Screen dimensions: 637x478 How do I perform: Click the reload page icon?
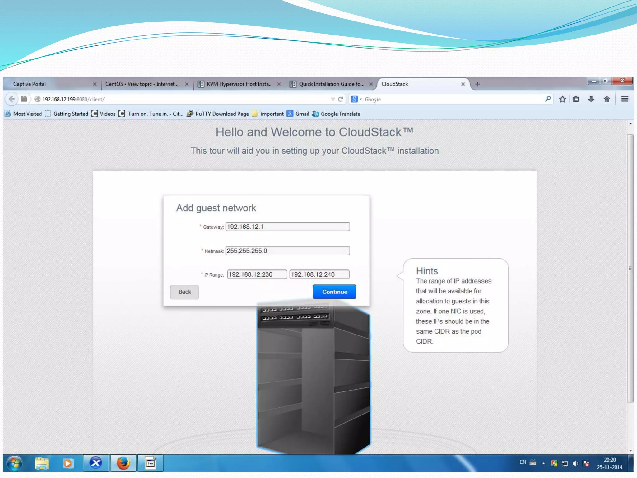coord(341,99)
